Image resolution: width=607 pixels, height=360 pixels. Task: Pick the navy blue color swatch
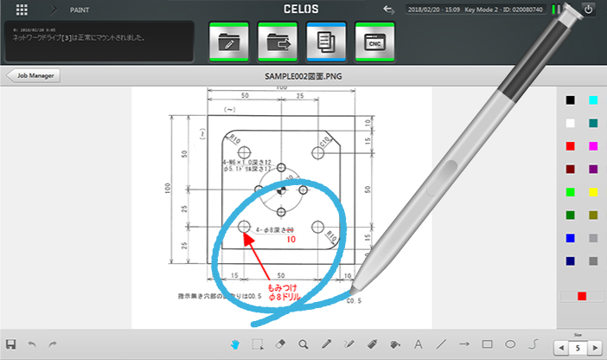point(570,261)
